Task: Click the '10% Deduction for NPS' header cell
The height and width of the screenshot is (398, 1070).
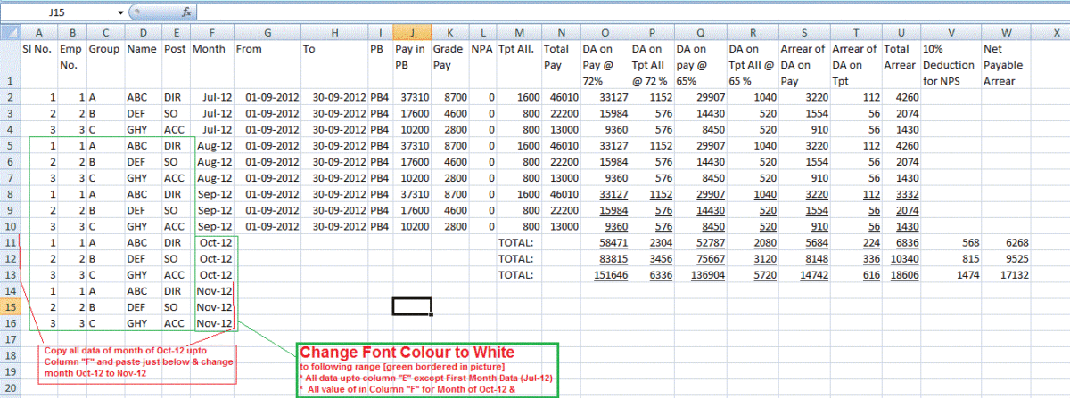Action: (949, 64)
